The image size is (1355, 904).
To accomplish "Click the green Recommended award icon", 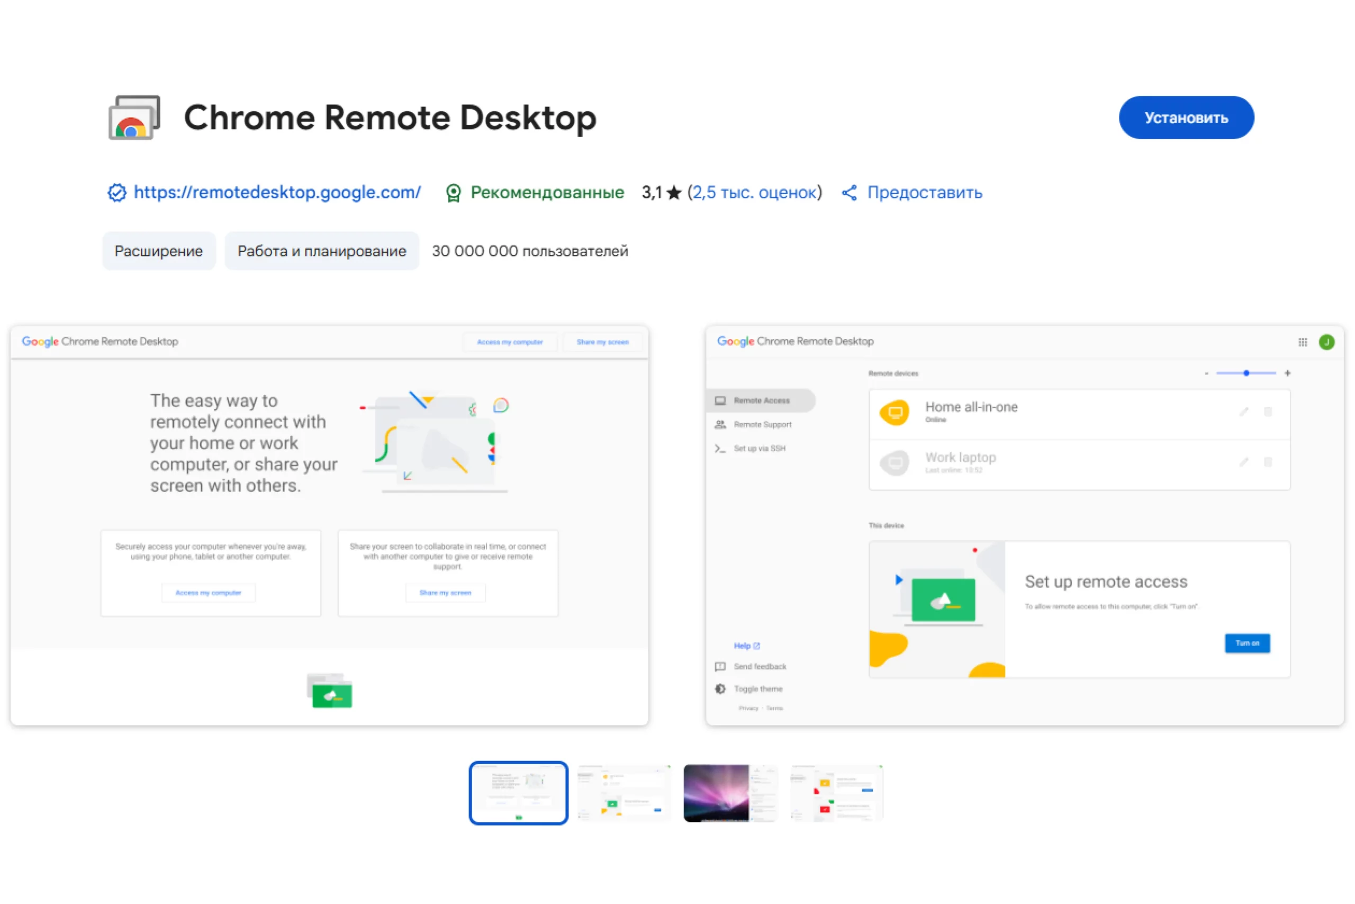I will [454, 193].
